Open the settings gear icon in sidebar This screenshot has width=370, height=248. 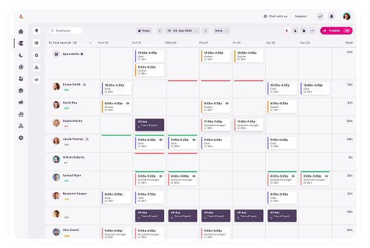[x=21, y=138]
